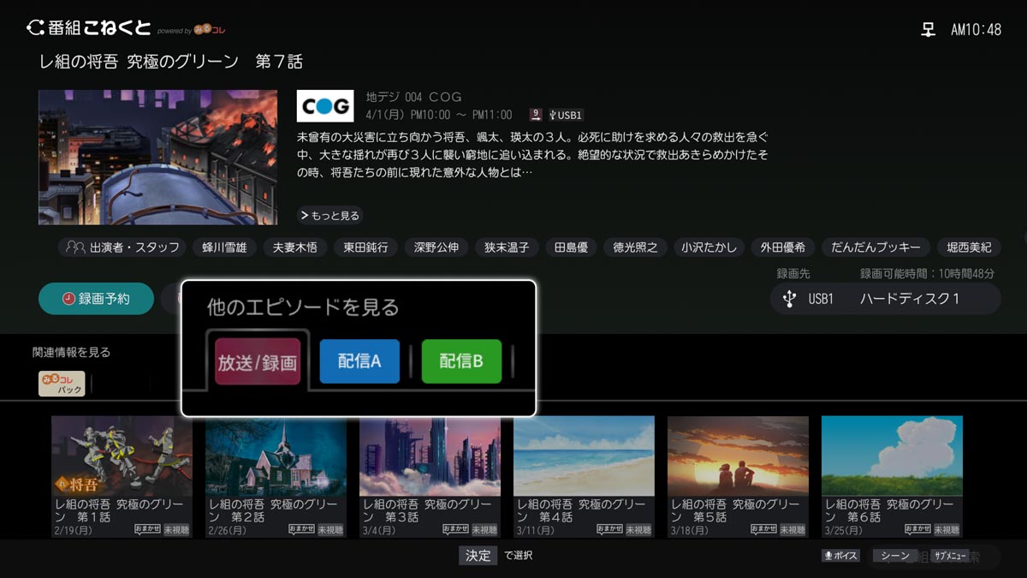The width and height of the screenshot is (1027, 578).
Task: Expand description with もっと見る
Action: 329,216
